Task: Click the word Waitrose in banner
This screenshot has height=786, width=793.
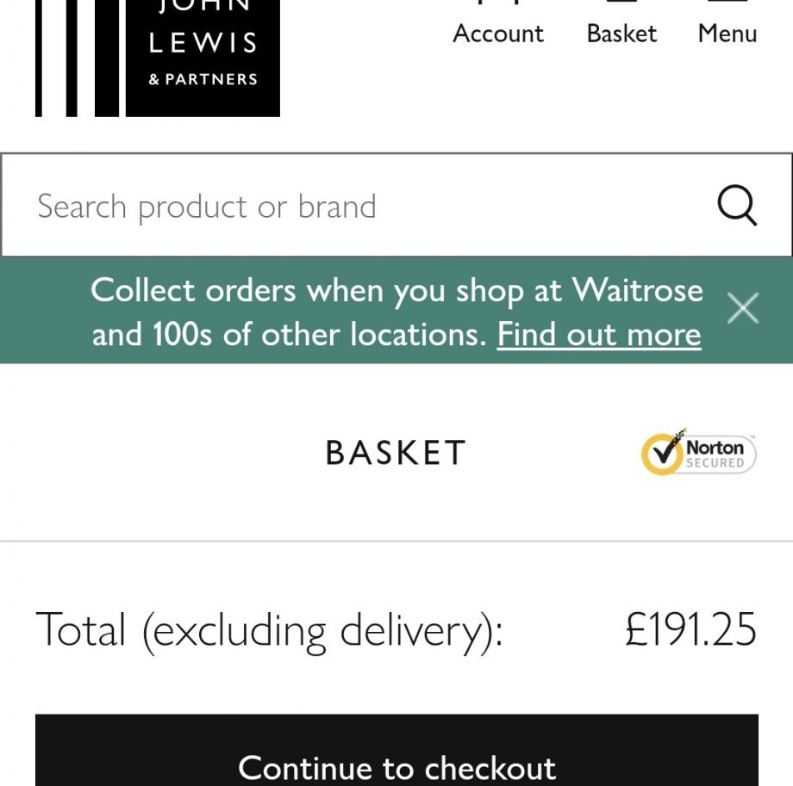Action: [638, 291]
